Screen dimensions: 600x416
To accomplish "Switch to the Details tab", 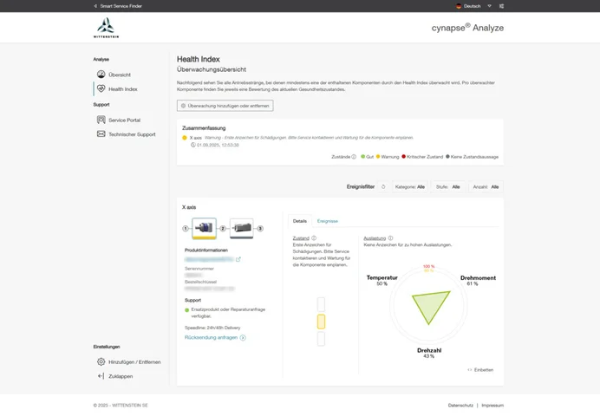I will [300, 221].
